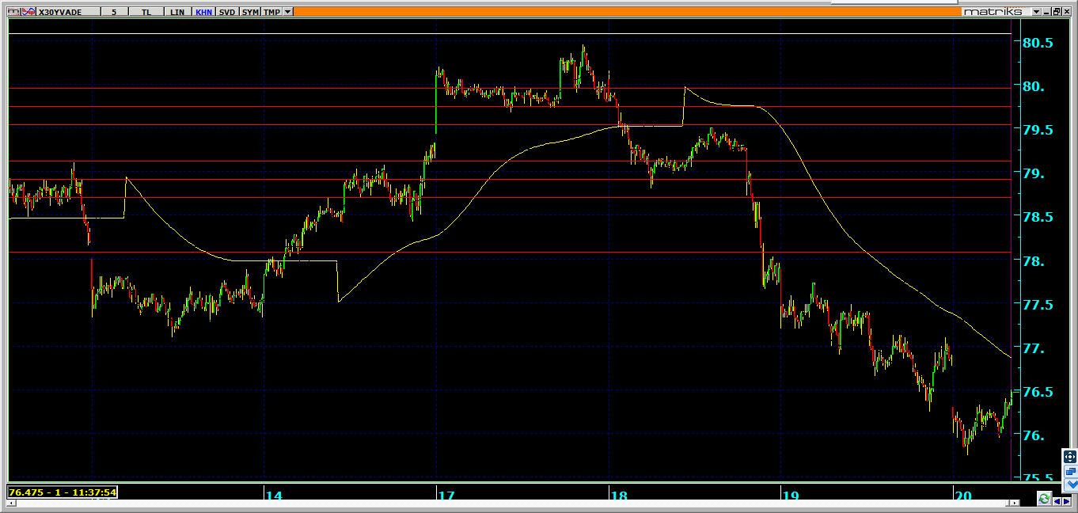Click the horizontal scrollbar right arrow
This screenshot has width=1078, height=513.
[1015, 503]
